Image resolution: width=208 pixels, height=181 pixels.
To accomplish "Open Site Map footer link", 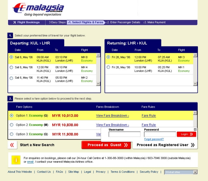I will [73, 172].
